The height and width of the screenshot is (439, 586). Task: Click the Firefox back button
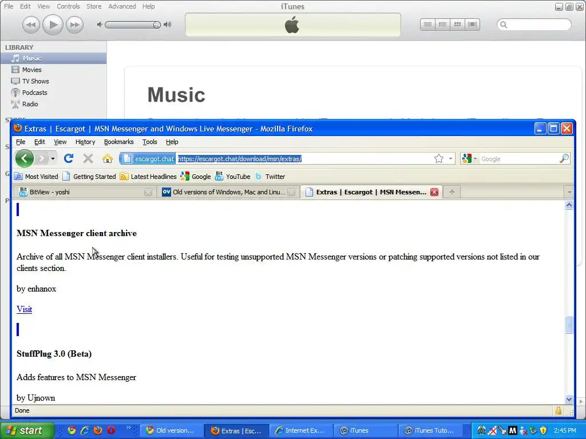pos(24,159)
